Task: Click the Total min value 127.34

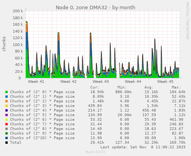Action: (122, 143)
